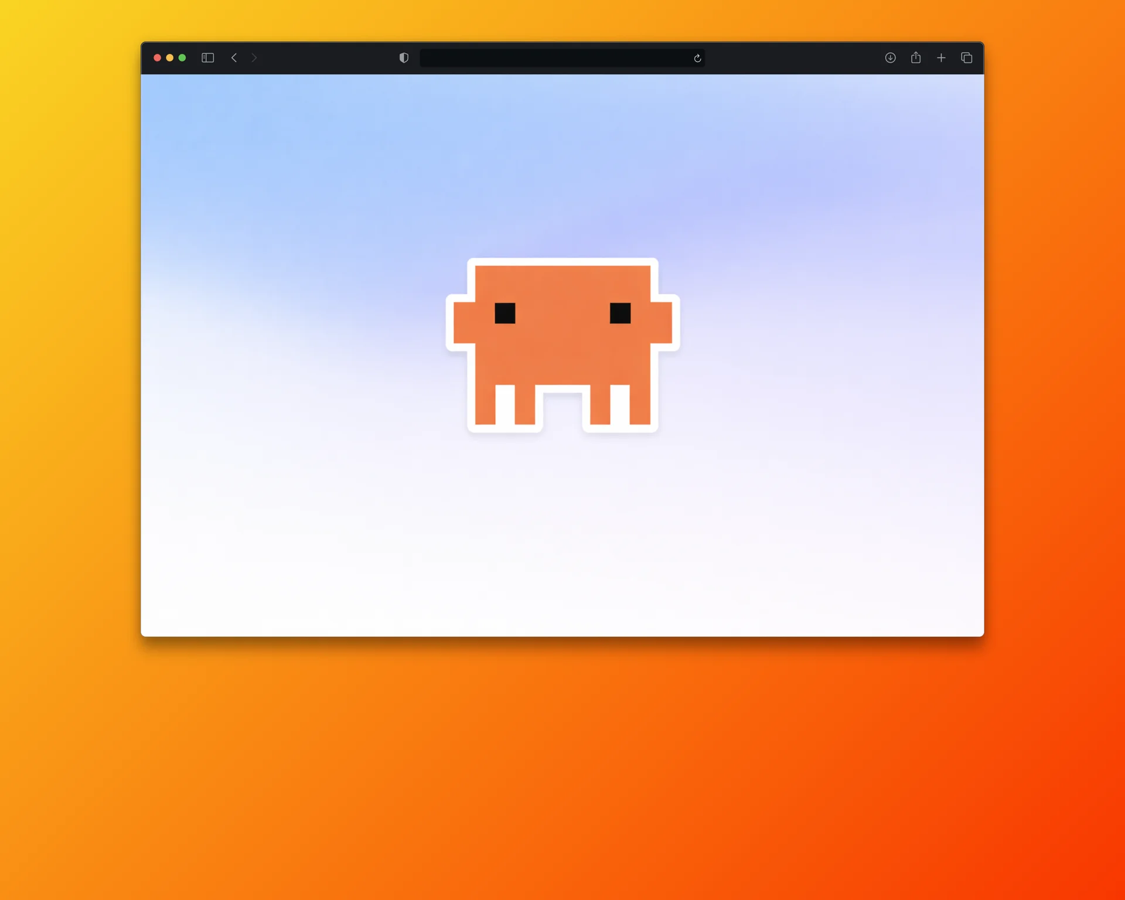
Task: Click the yellow minimize traffic light
Action: click(x=169, y=57)
